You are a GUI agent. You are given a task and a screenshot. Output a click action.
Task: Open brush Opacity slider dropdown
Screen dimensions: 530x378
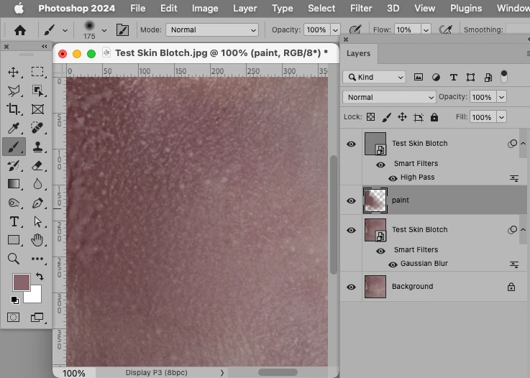(335, 30)
